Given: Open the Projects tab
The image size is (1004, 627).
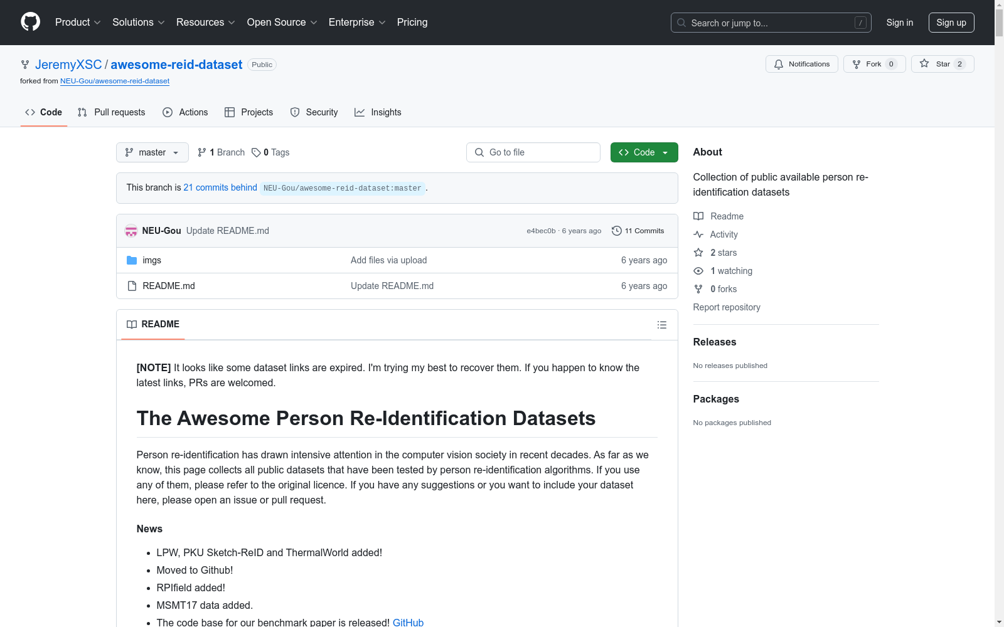Looking at the screenshot, I should pyautogui.click(x=249, y=112).
